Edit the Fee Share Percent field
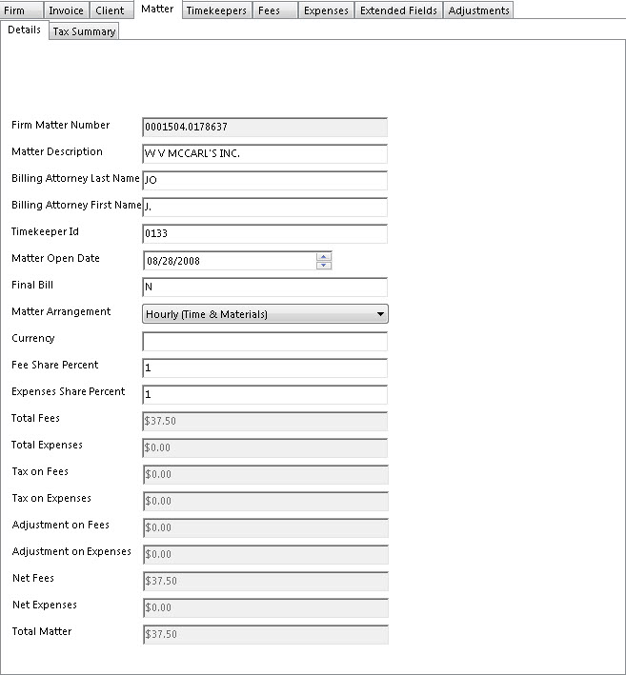The height and width of the screenshot is (675, 626). (265, 368)
